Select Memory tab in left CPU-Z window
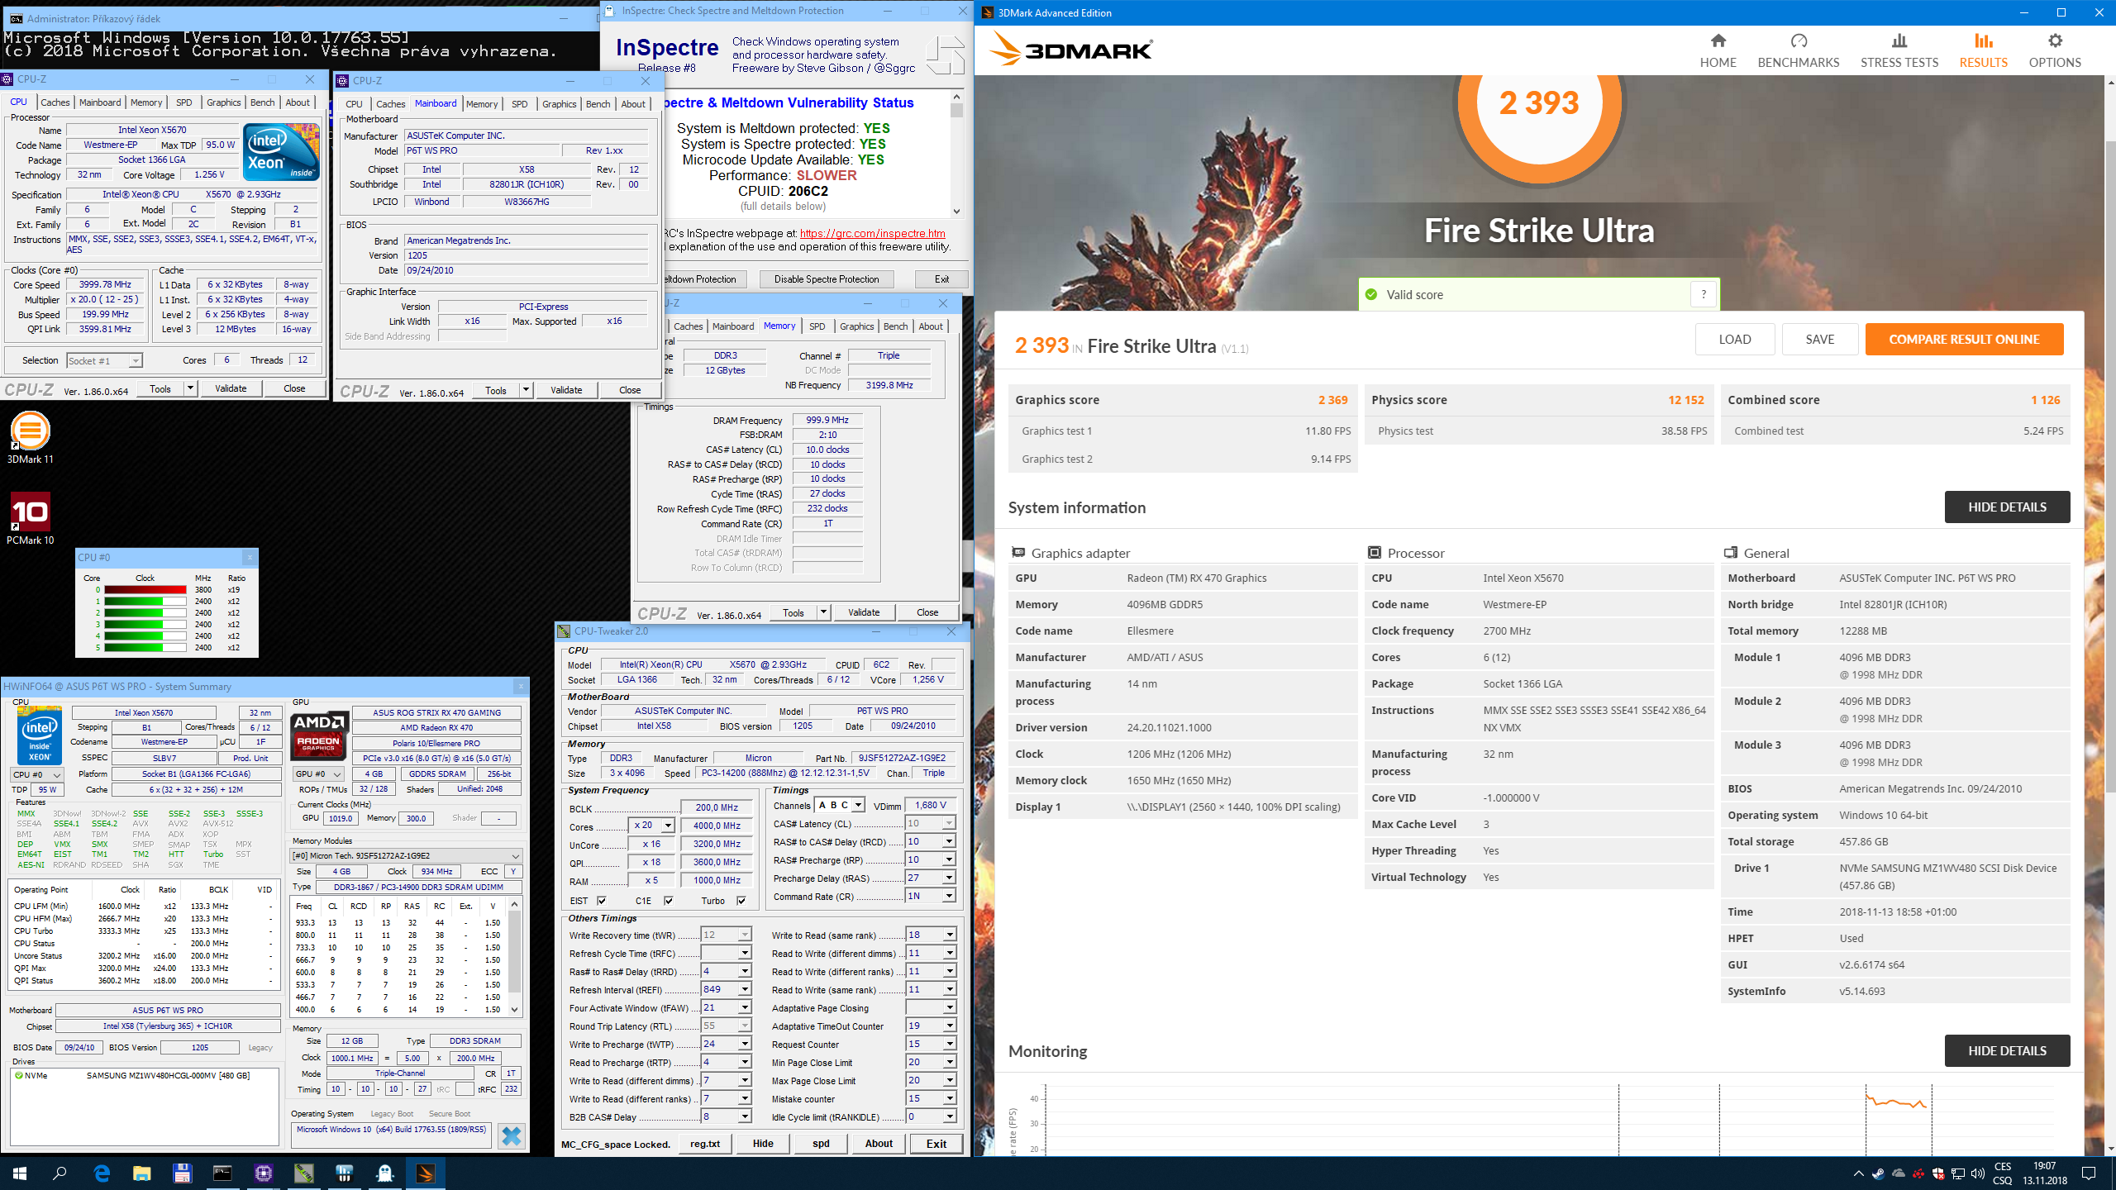The width and height of the screenshot is (2116, 1190). (x=146, y=102)
